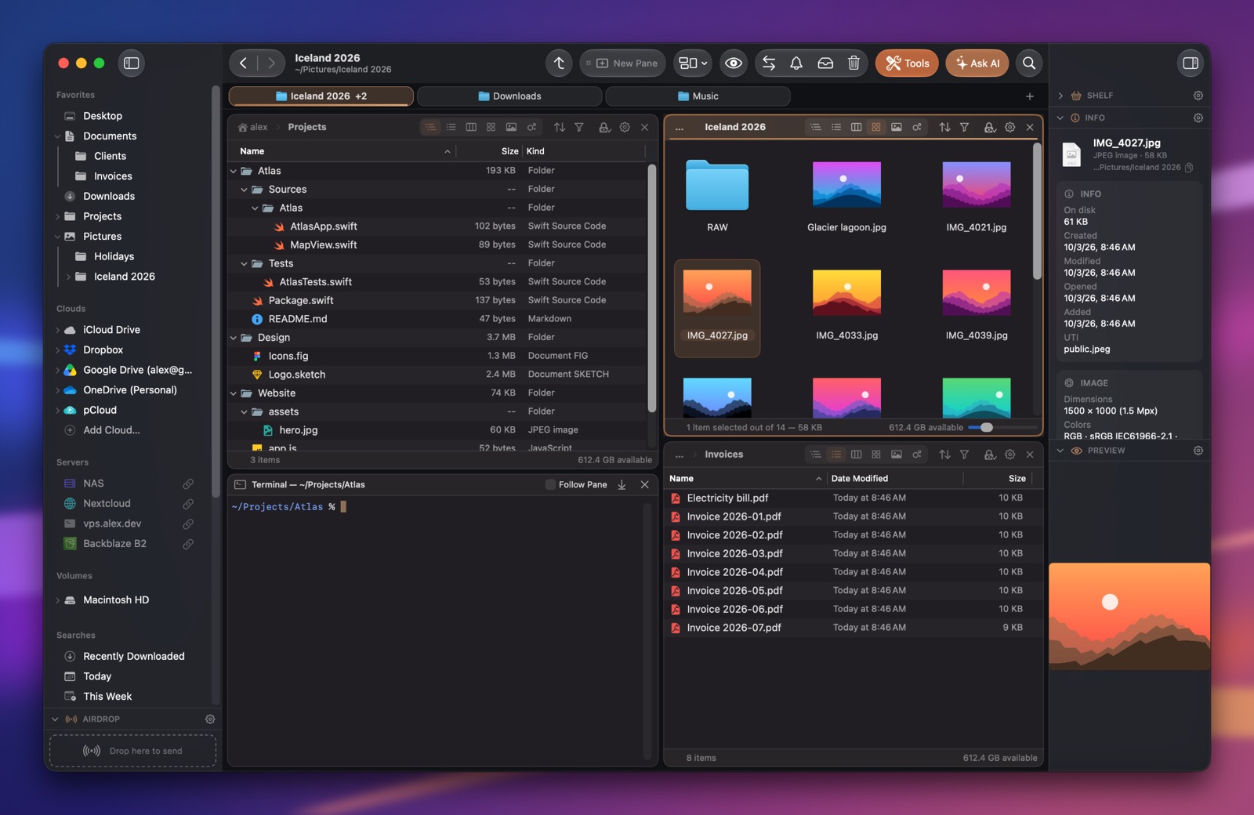
Task: Add a new tab with plus icon
Action: [1030, 96]
